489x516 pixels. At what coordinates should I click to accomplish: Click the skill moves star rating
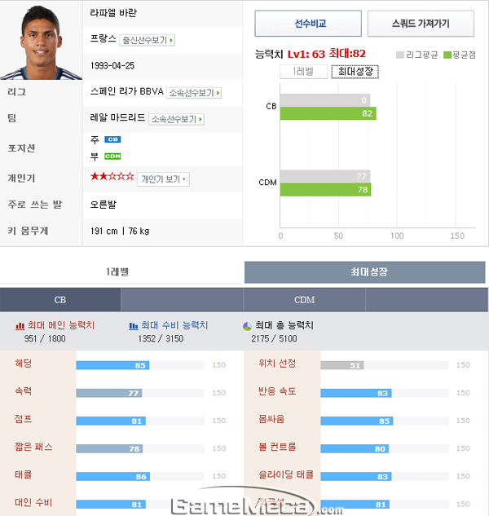[x=112, y=177]
